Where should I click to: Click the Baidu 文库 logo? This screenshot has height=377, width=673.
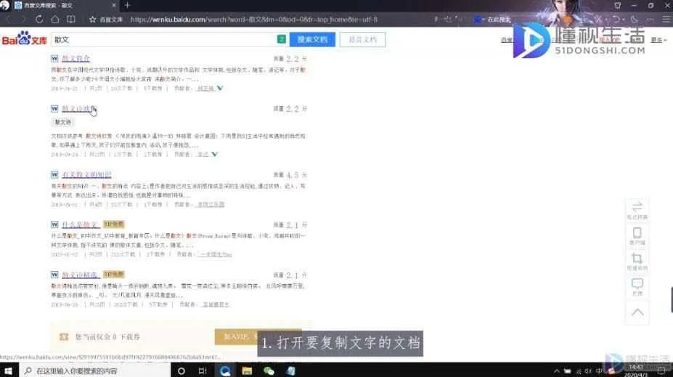(x=24, y=39)
